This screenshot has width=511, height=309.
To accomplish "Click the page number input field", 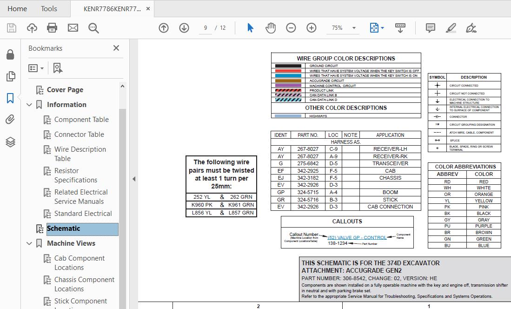I will [206, 28].
